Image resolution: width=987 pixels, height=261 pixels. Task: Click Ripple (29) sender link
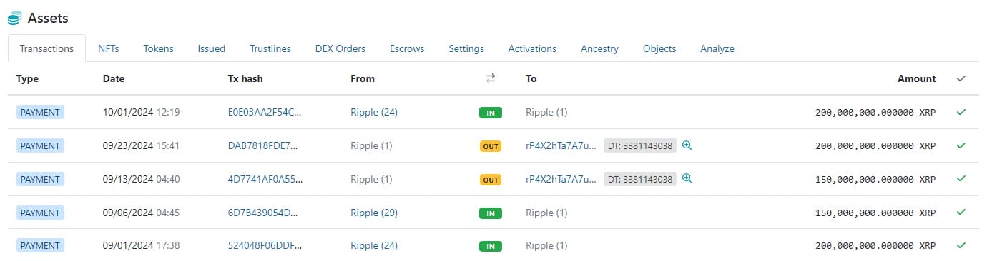point(374,213)
